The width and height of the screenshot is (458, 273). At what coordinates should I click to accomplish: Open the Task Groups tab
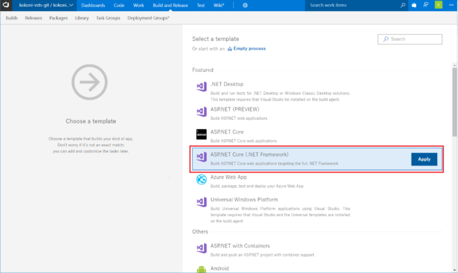[x=108, y=18]
